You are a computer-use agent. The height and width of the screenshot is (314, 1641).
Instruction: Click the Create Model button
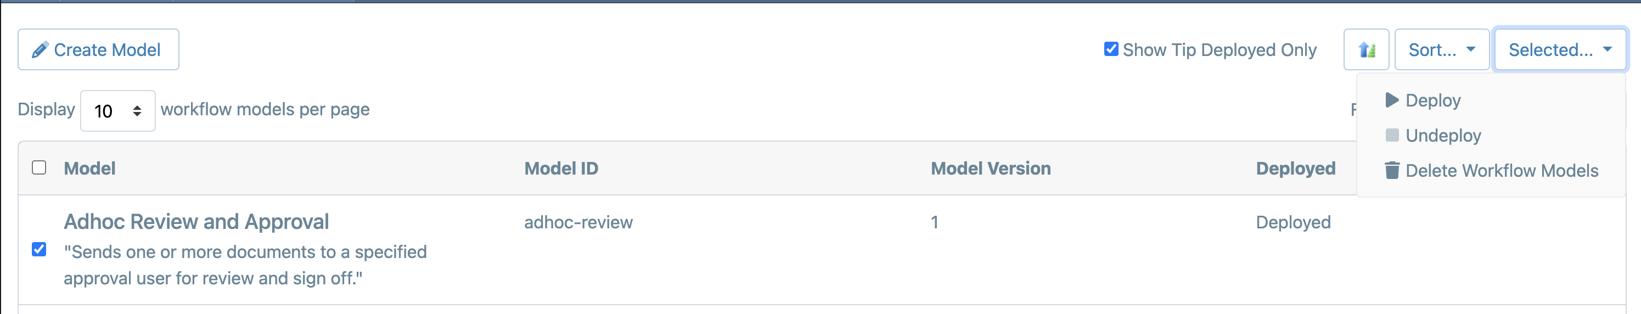point(98,49)
